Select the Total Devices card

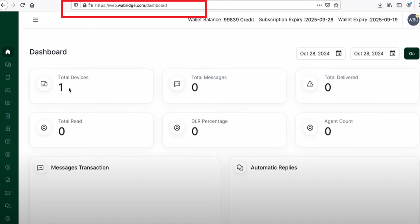[x=91, y=86]
